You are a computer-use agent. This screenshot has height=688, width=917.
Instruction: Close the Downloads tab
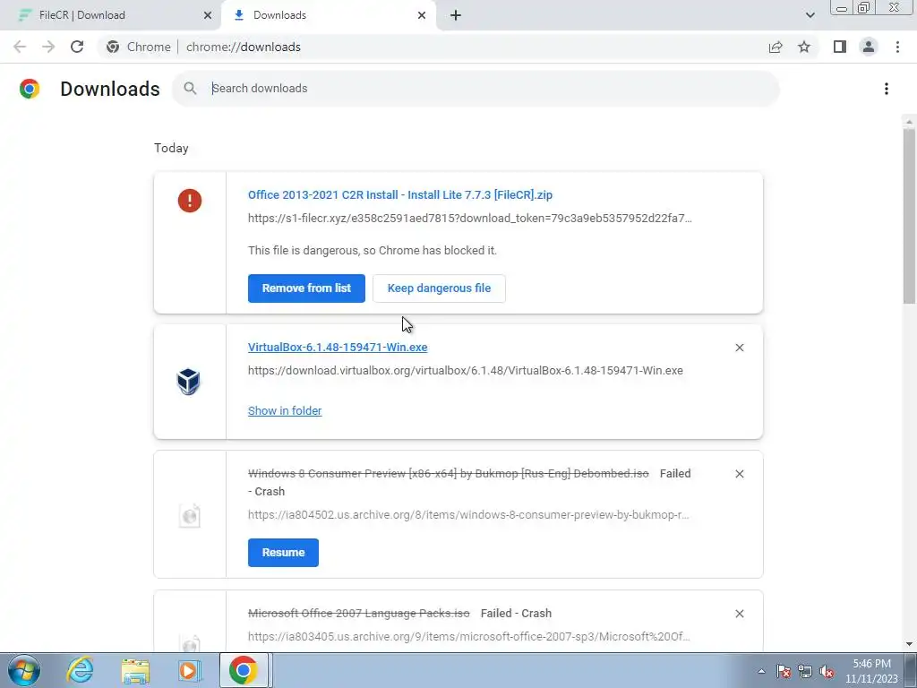click(x=422, y=15)
